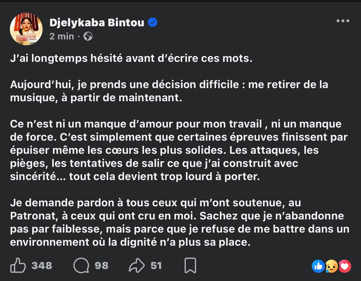
Task: Like the post with the thumbs-up icon
Action: click(18, 265)
